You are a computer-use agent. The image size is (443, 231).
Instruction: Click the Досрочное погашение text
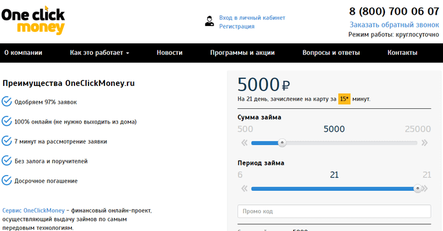click(x=46, y=181)
